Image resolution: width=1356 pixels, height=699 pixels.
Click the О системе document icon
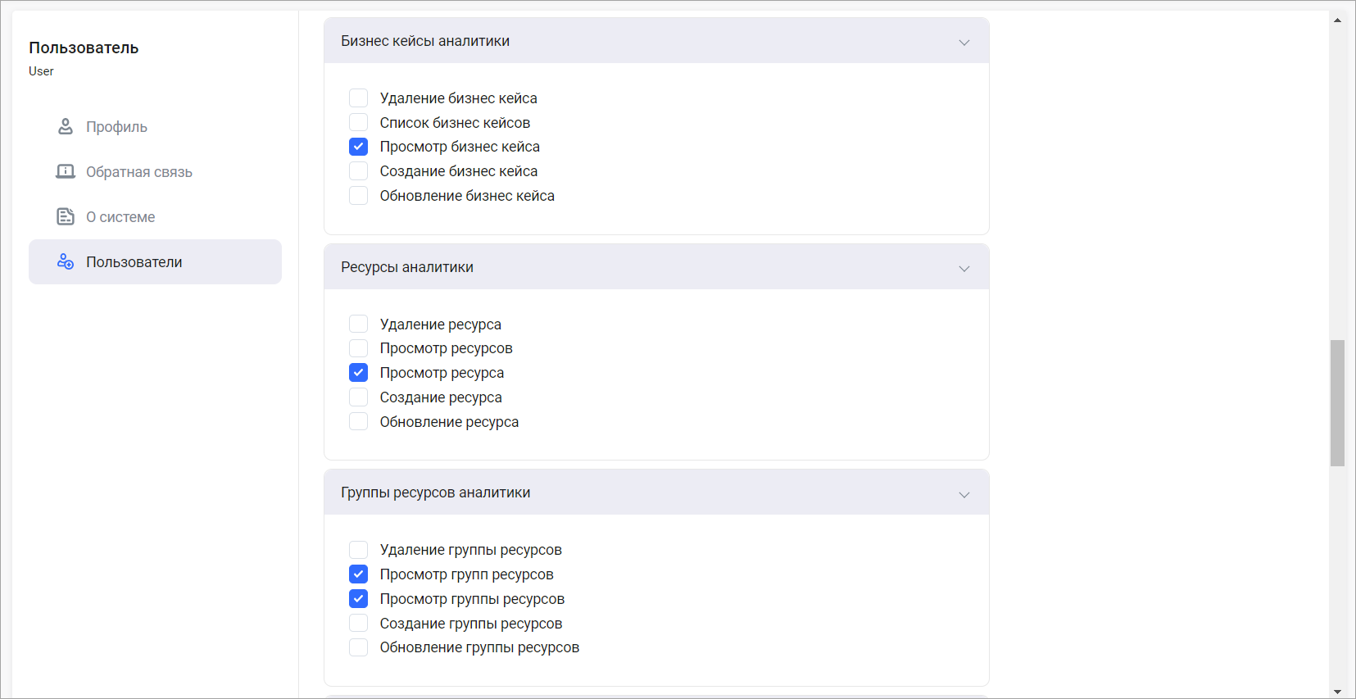(66, 216)
